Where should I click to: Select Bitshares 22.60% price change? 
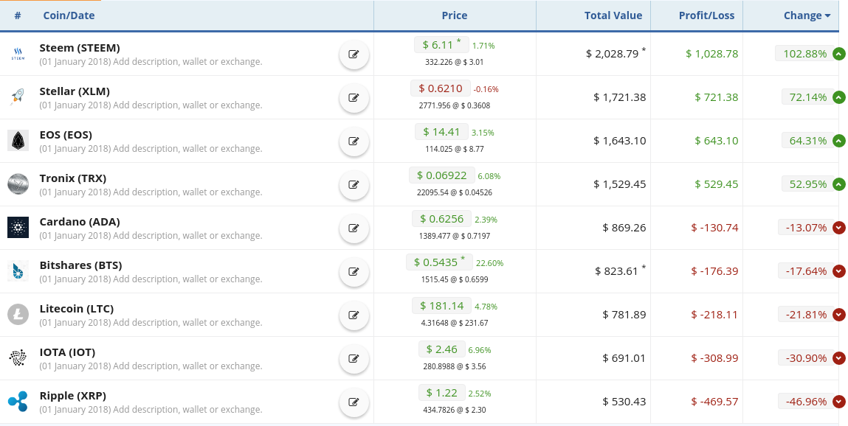489,263
